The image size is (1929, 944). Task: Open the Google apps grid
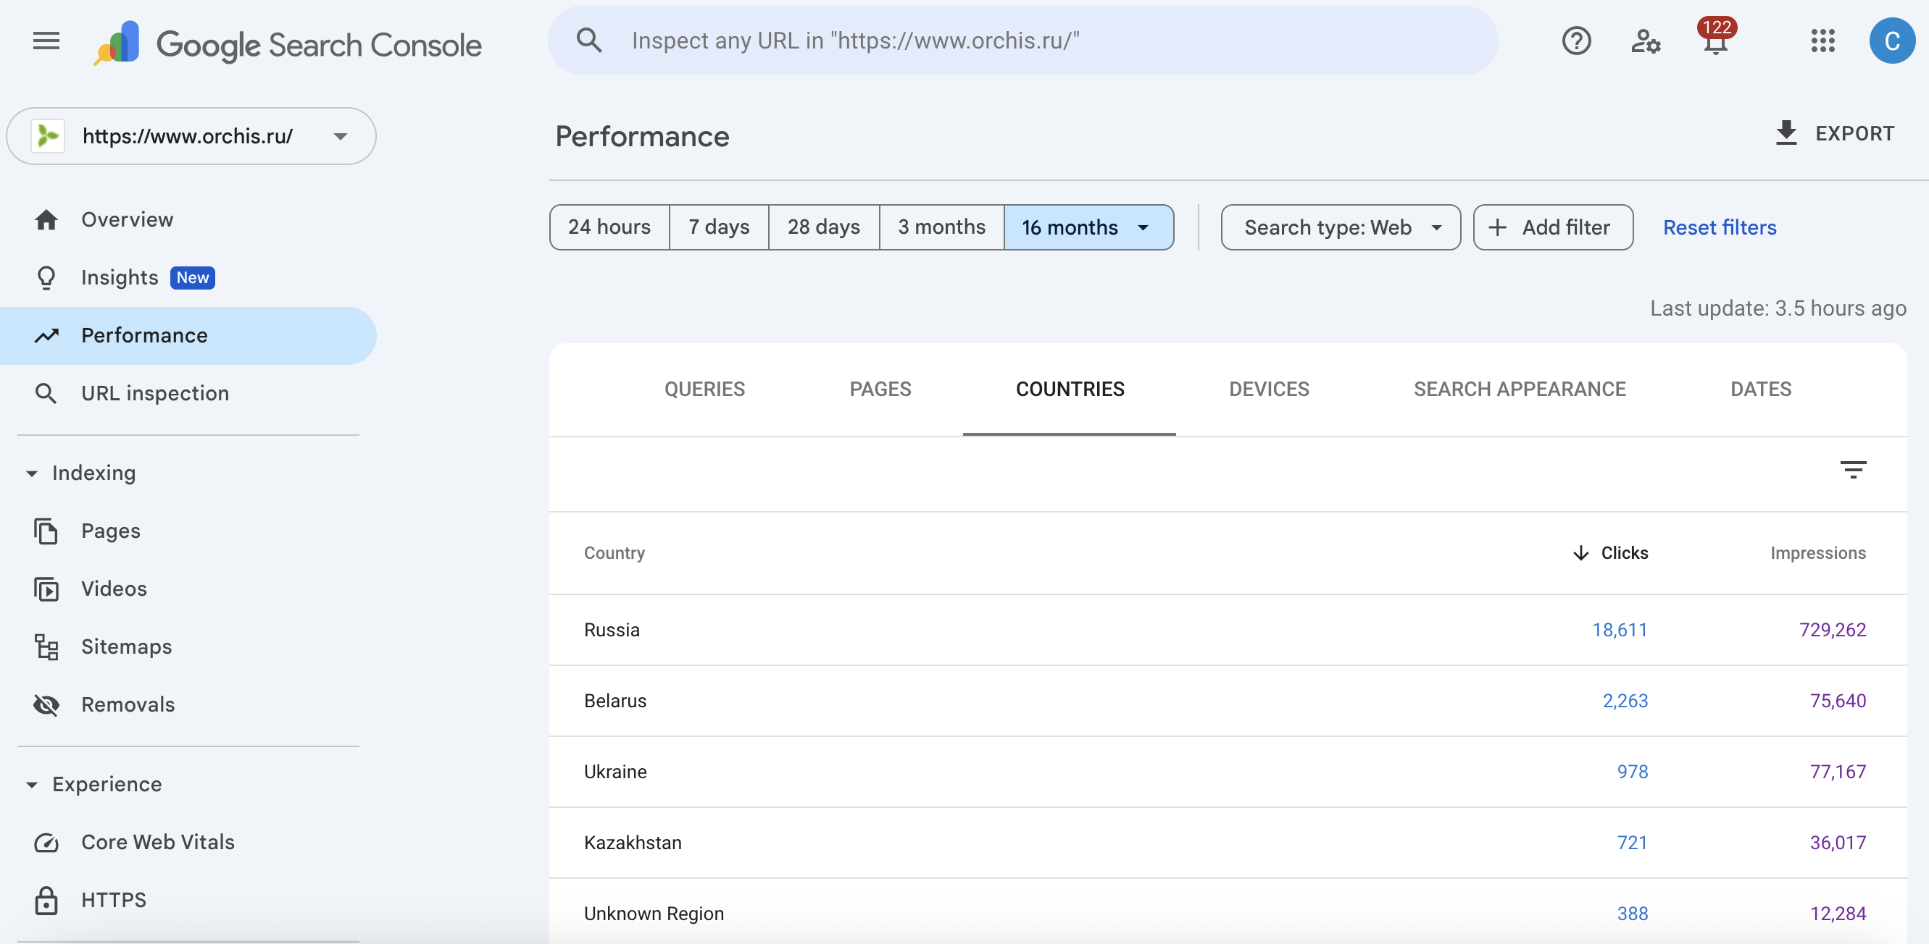point(1822,41)
